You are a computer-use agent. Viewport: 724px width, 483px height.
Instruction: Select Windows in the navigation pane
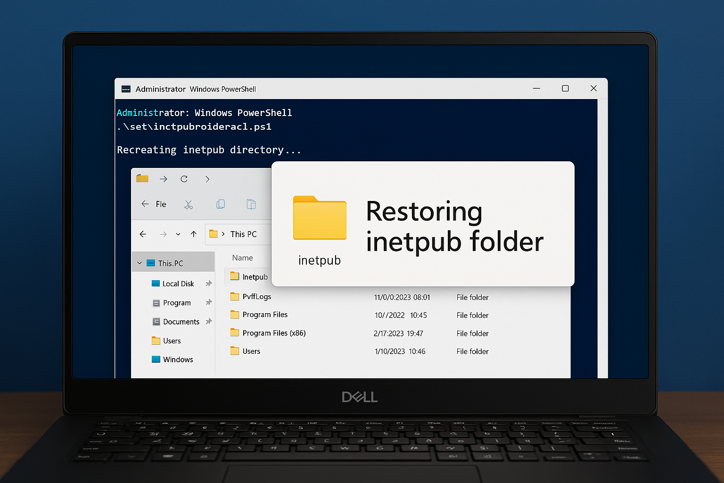(x=178, y=359)
